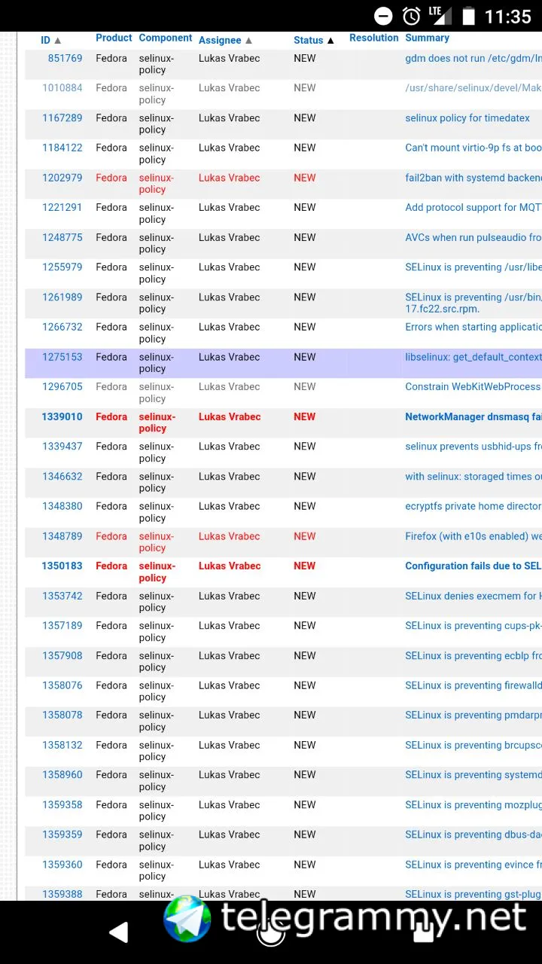Open bug 1357908
The height and width of the screenshot is (964, 542).
[62, 656]
